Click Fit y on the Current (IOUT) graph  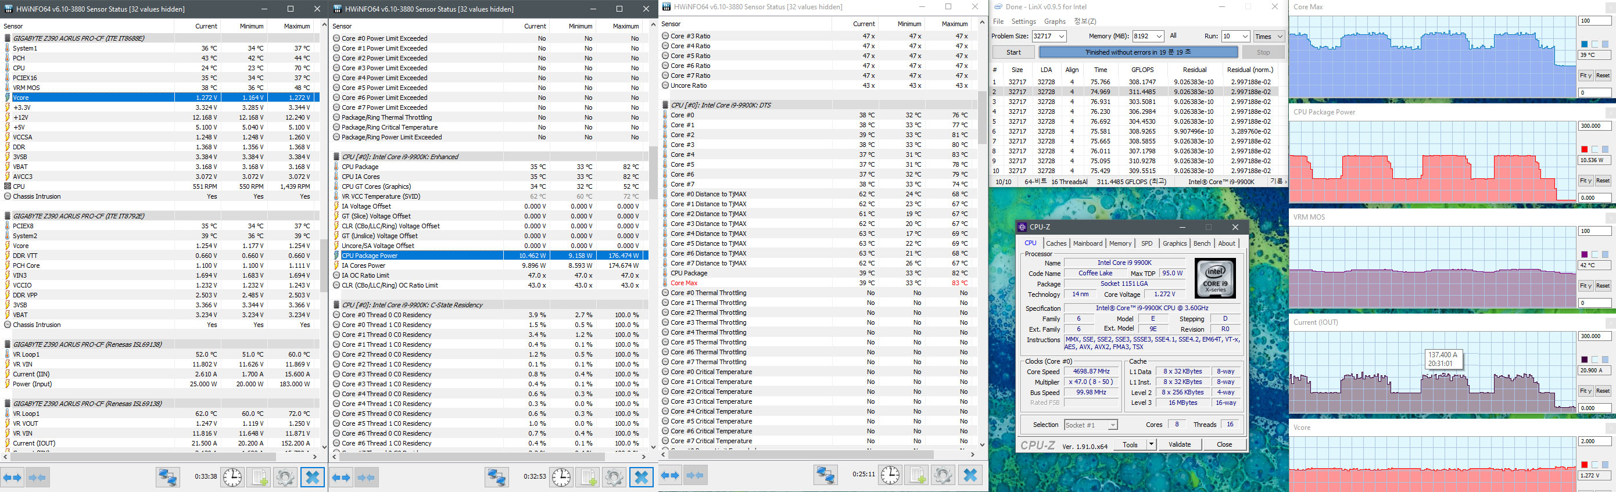click(1585, 391)
